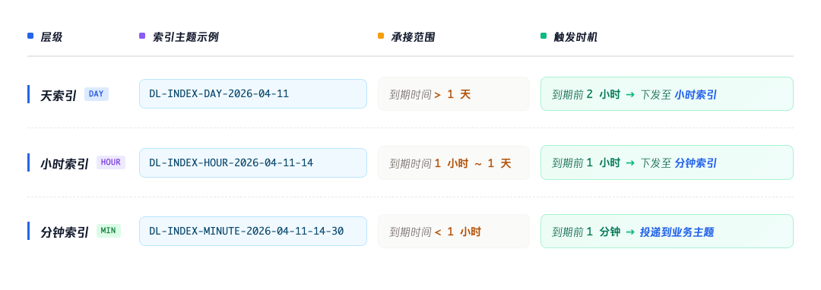Click the DL-INDEX-DAY-2026-04-11 topic field

(x=253, y=94)
